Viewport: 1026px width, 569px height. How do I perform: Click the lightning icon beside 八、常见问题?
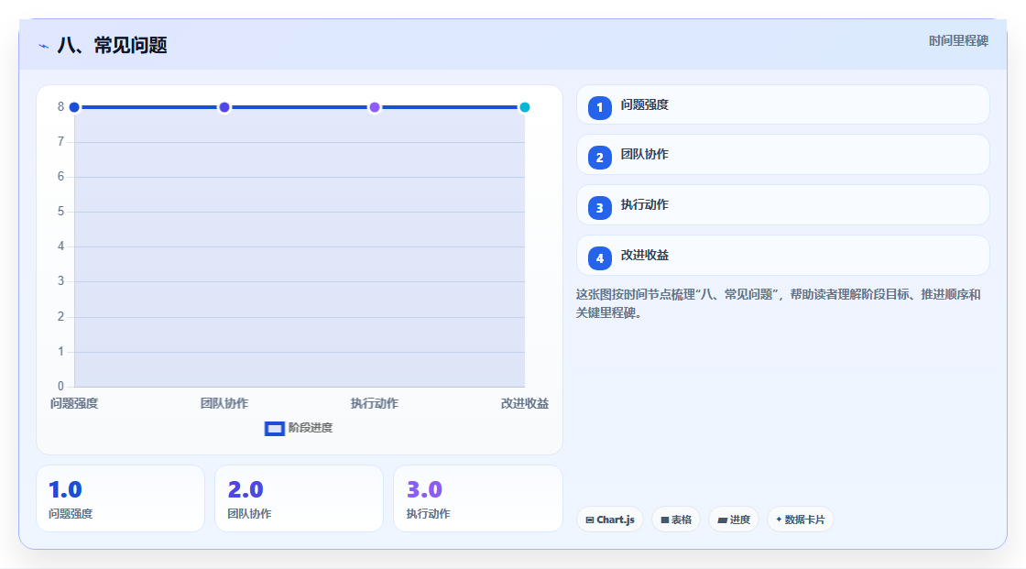[43, 46]
